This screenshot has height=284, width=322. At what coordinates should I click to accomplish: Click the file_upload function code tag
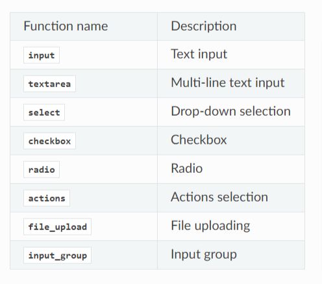(57, 227)
